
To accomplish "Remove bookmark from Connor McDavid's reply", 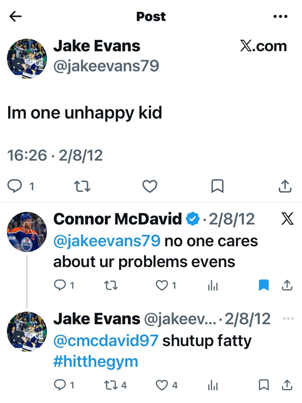I will coord(264,285).
